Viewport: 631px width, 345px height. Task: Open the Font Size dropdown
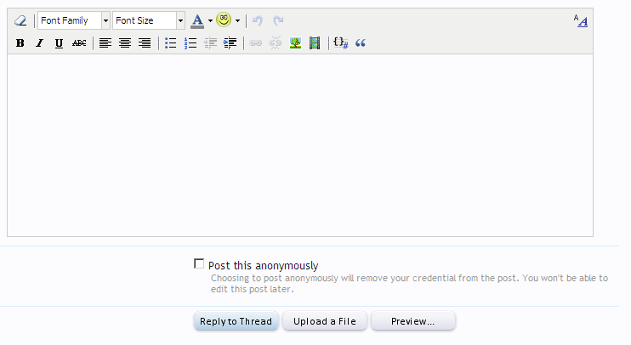tap(149, 20)
